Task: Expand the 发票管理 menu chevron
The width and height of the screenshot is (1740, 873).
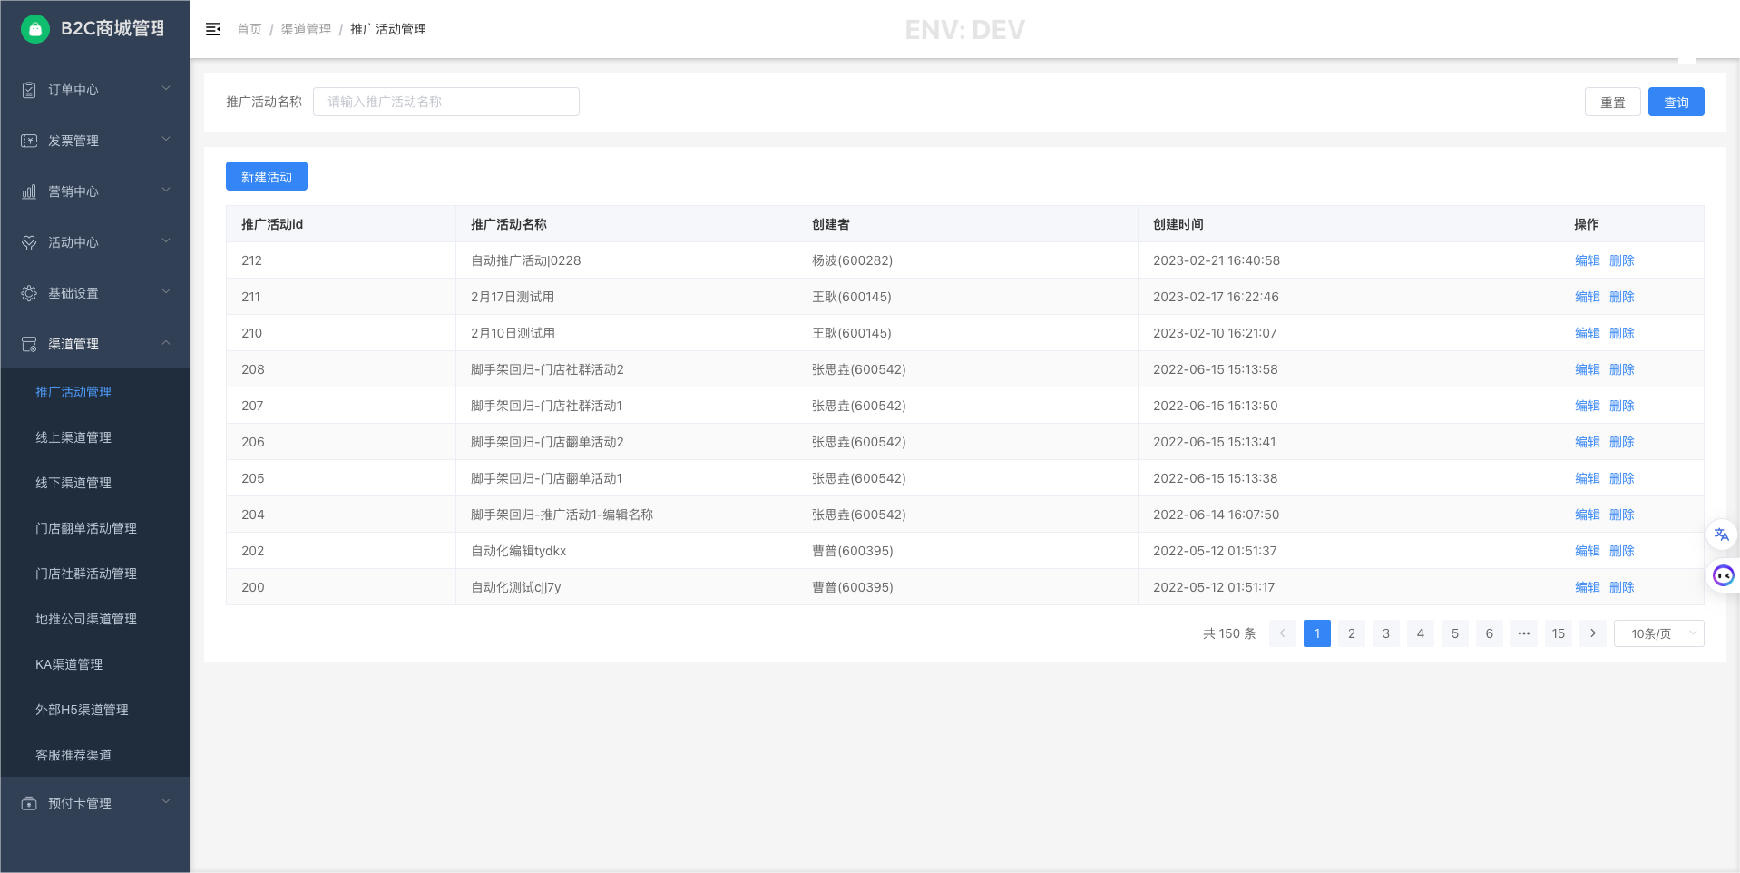Action: coord(166,140)
